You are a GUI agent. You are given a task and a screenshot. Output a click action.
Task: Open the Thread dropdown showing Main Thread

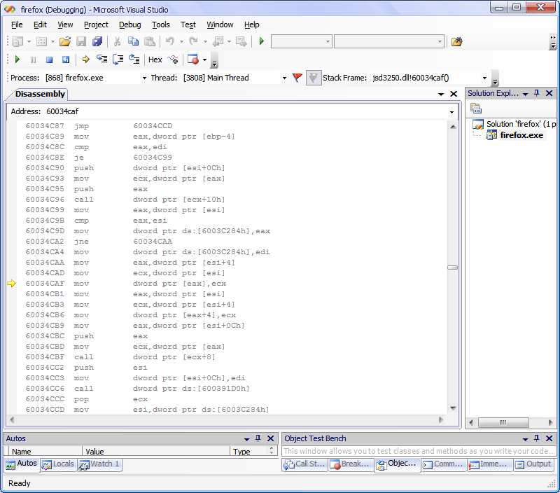tap(284, 78)
